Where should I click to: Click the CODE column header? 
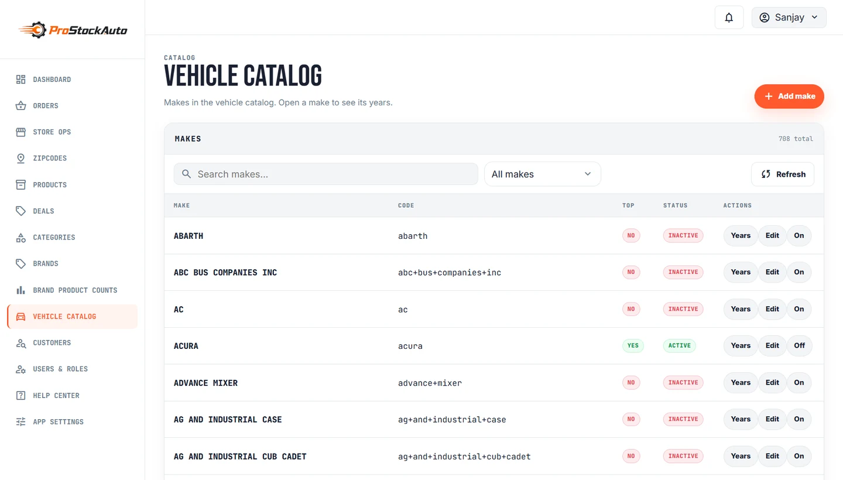tap(406, 205)
